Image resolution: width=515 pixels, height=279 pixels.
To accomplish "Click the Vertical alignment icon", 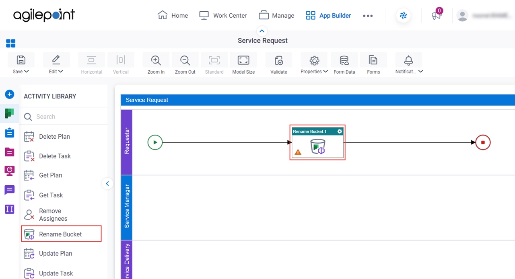I will coord(121,60).
